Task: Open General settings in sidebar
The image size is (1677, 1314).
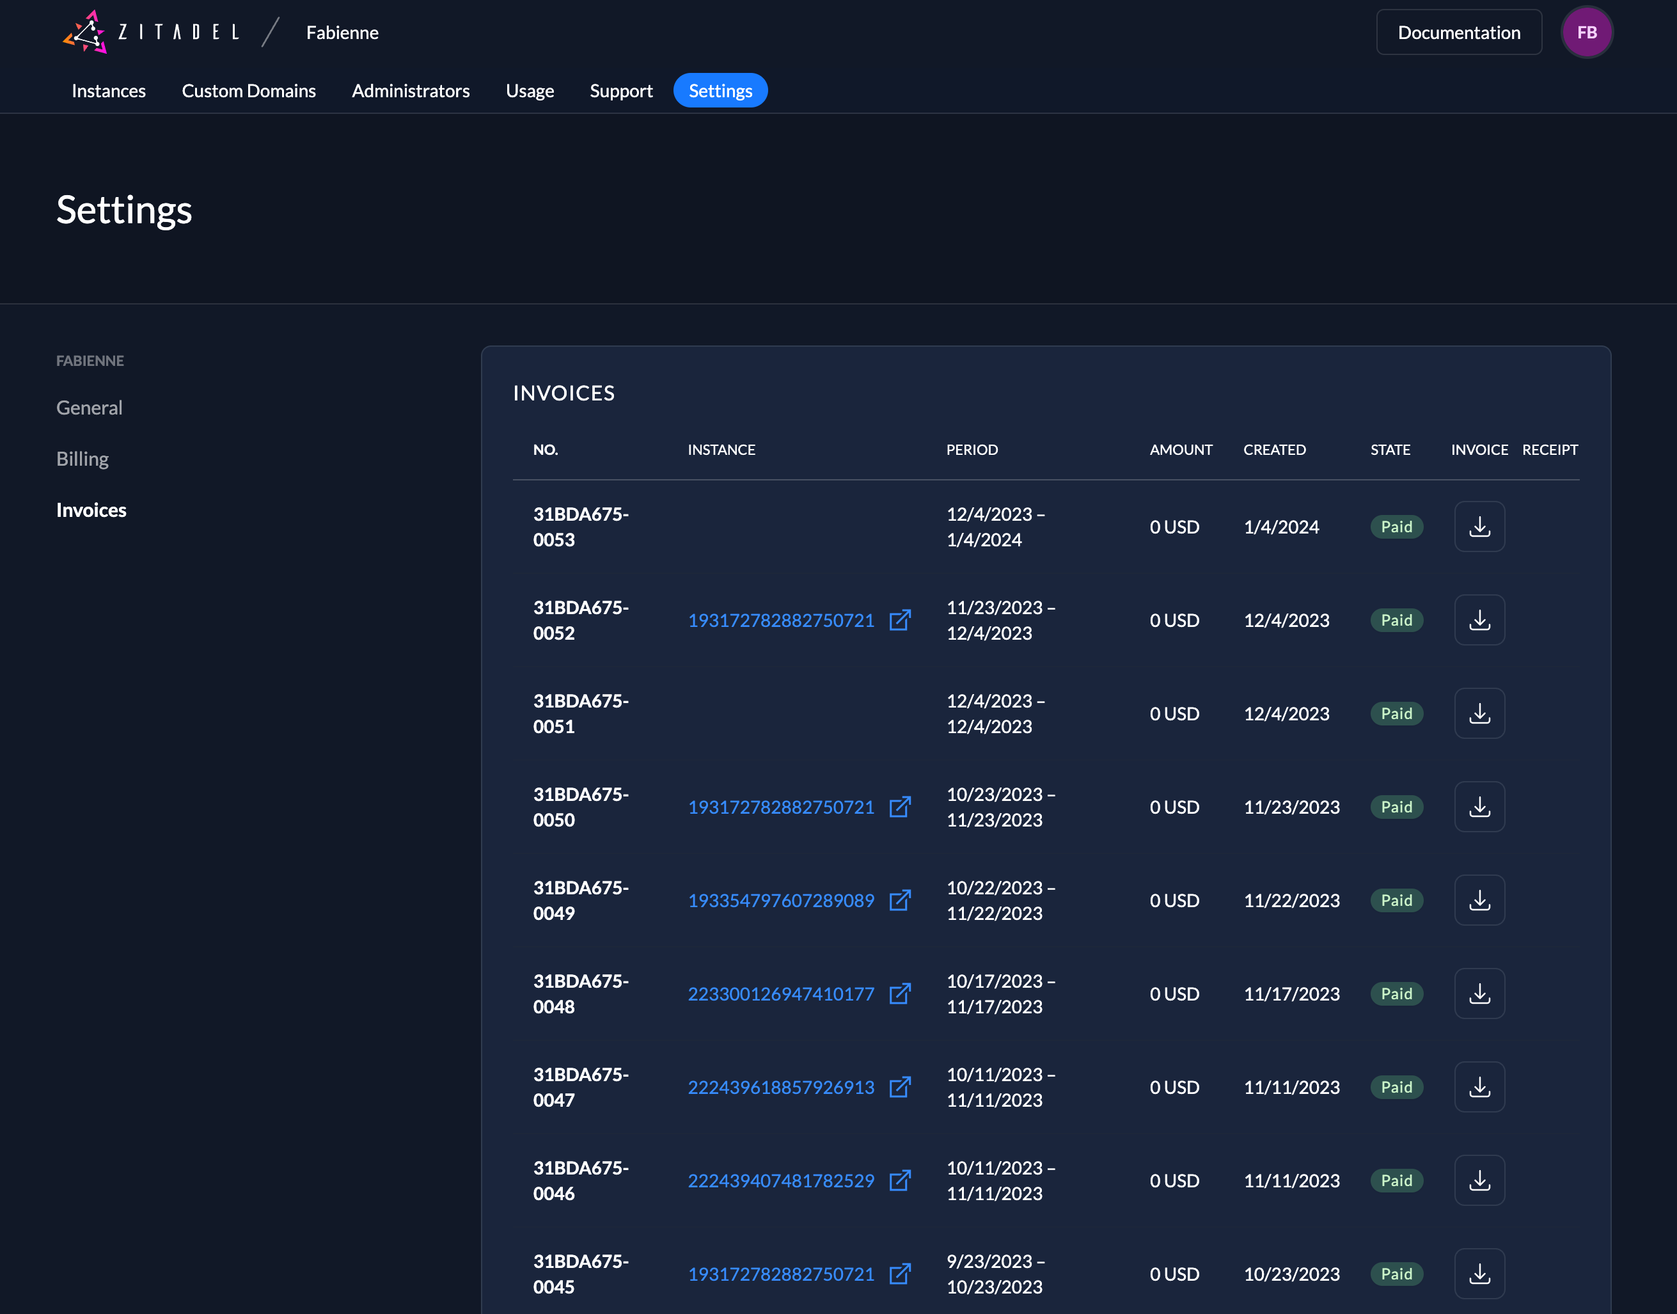Action: pos(90,408)
